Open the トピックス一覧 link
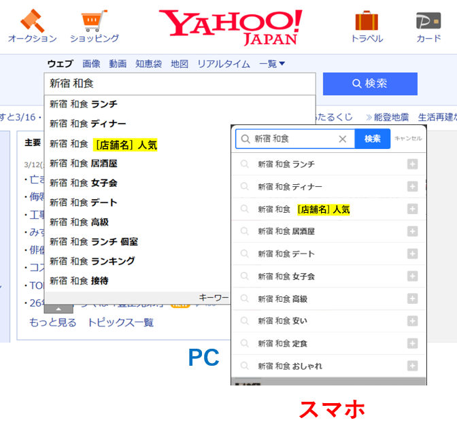457x431 pixels. (120, 322)
